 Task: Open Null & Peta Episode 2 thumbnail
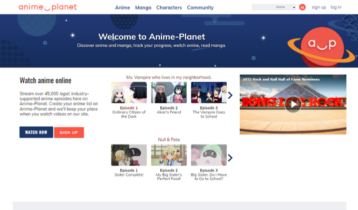[169, 155]
